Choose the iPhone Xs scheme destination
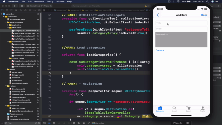Screen dimensions: 222x125 point(48,6)
